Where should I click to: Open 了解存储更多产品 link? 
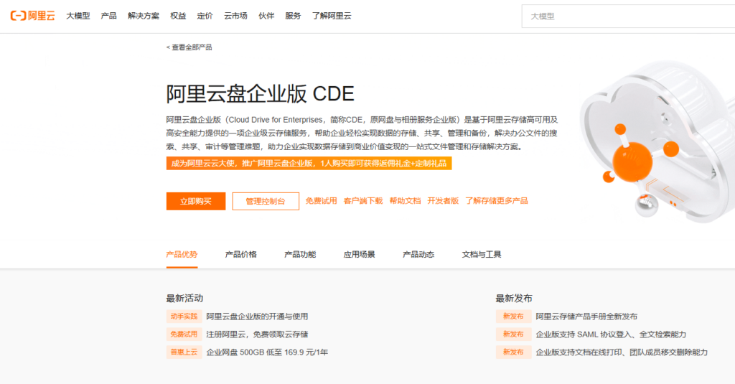[497, 201]
